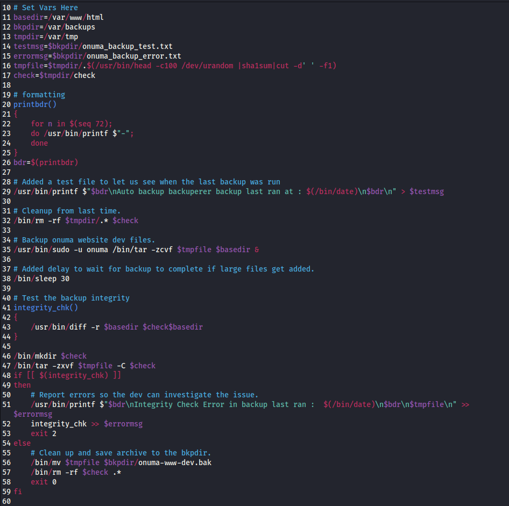Click the closing brace on line 25
Screen dimensions: 509x506
point(16,153)
